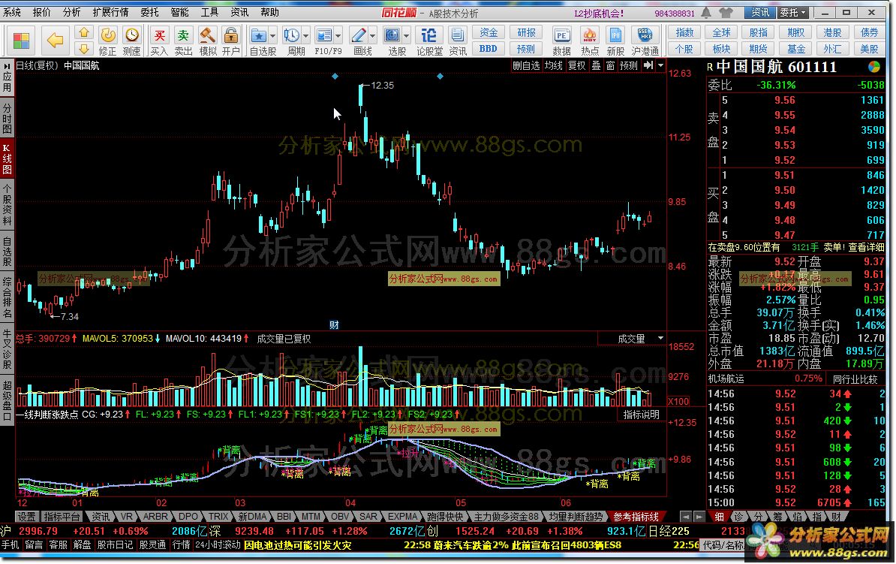This screenshot has height=564, width=896.
Task: Select the EXPMA indicator tab
Action: [x=402, y=517]
